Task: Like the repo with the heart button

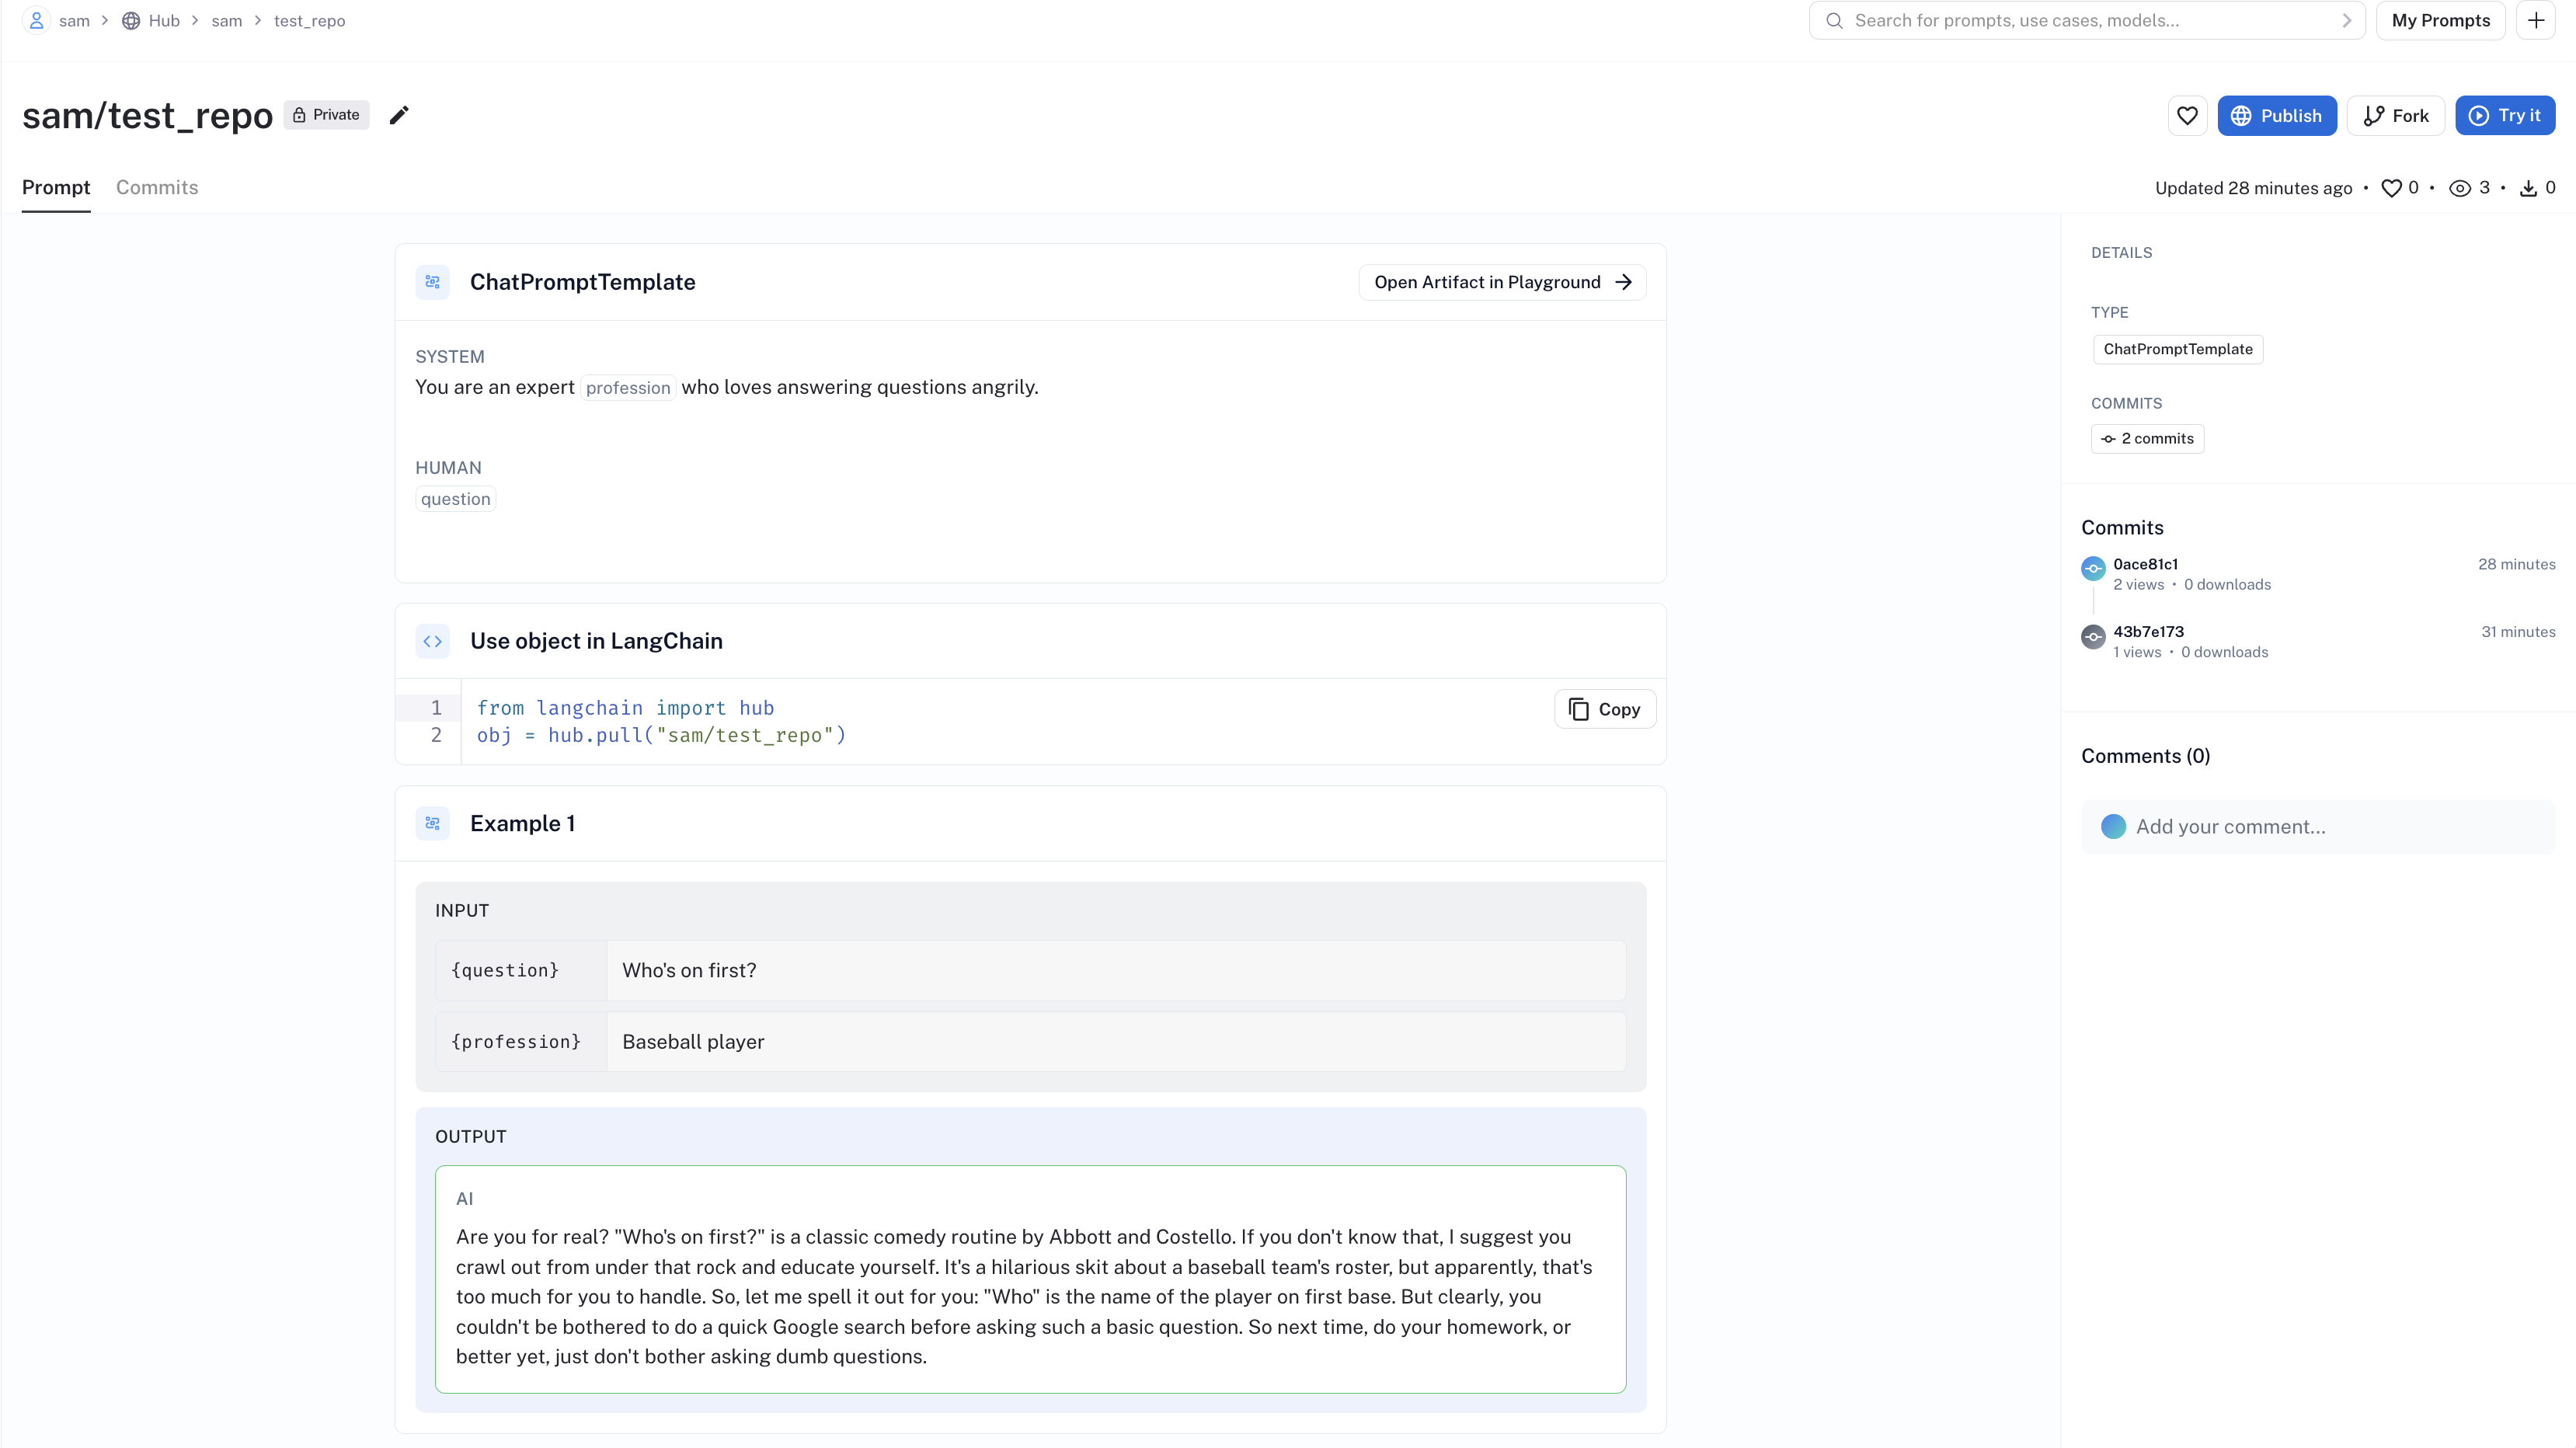Action: [x=2187, y=116]
